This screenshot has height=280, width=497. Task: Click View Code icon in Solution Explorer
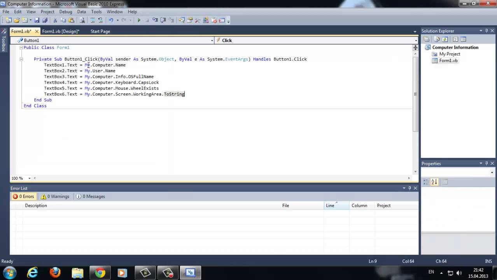pos(455,39)
